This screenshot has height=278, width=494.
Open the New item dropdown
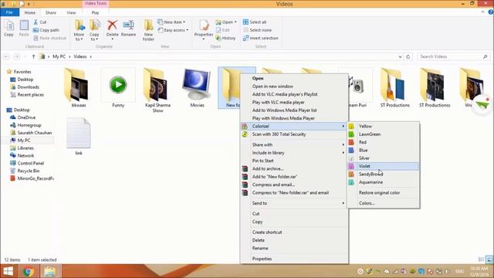171,22
